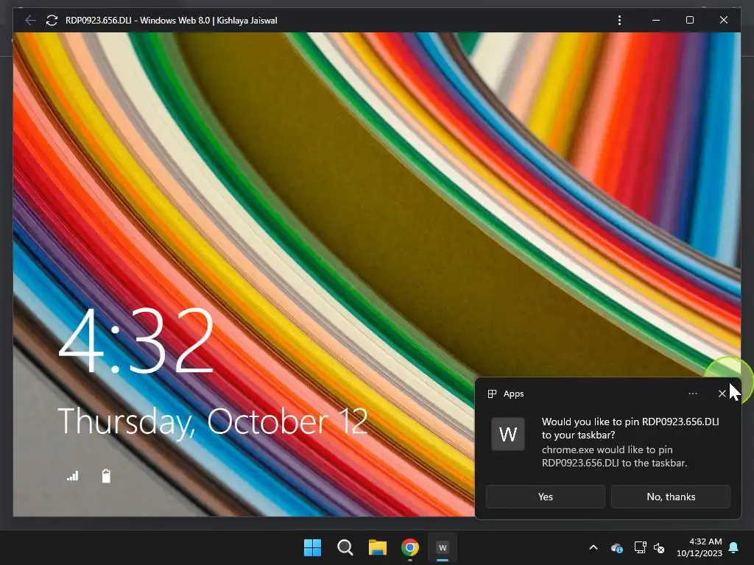Click the Apps icon in notification header

(x=492, y=394)
